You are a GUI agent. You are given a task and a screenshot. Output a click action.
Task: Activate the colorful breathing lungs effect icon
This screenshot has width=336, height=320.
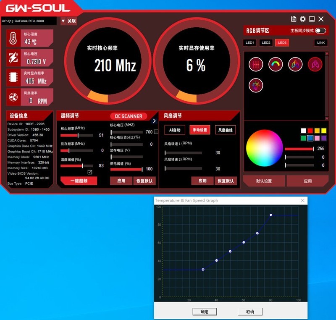[294, 64]
